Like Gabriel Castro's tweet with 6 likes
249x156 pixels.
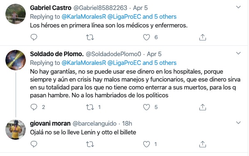[146, 37]
